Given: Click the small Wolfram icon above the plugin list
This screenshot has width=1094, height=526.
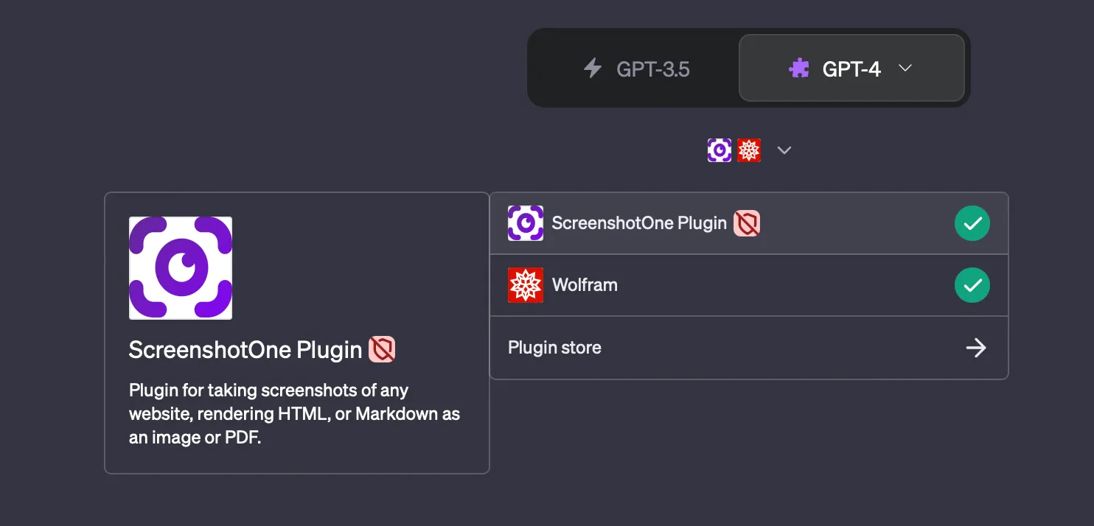Looking at the screenshot, I should [x=749, y=150].
